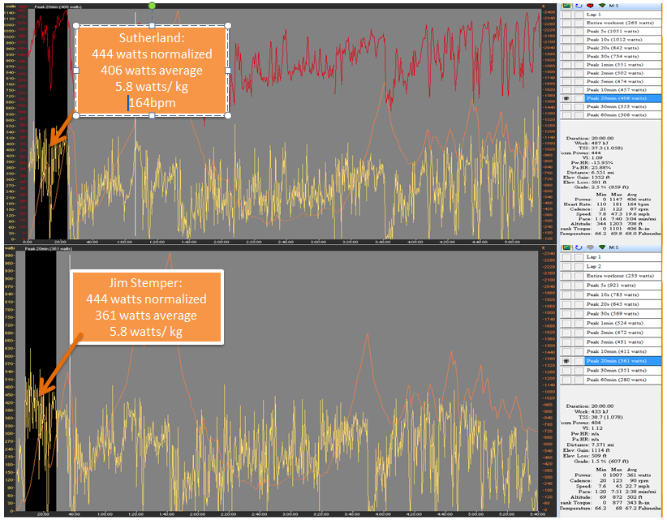667x520 pixels.
Task: Click the blue refresh arrows in bottom panel
Action: tap(578, 247)
